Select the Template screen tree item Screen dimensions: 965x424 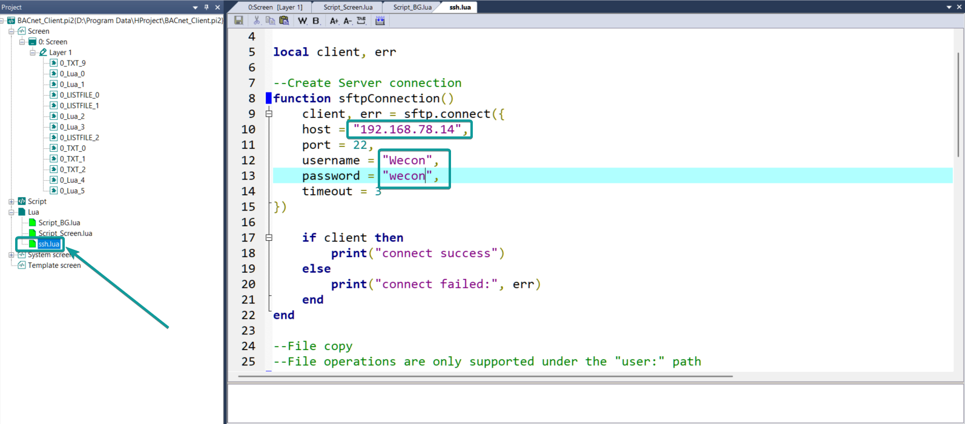point(54,266)
